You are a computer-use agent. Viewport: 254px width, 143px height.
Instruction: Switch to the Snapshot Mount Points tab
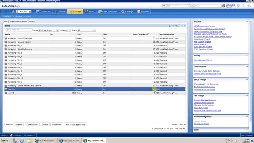tap(18, 21)
